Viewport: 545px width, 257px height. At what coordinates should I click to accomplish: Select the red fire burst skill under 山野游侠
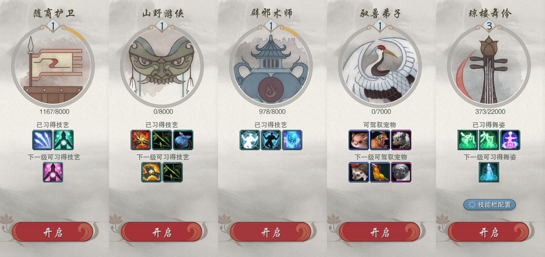141,140
